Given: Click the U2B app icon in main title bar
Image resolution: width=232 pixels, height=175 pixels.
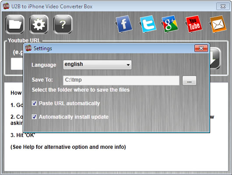Looking at the screenshot, I should pos(6,6).
